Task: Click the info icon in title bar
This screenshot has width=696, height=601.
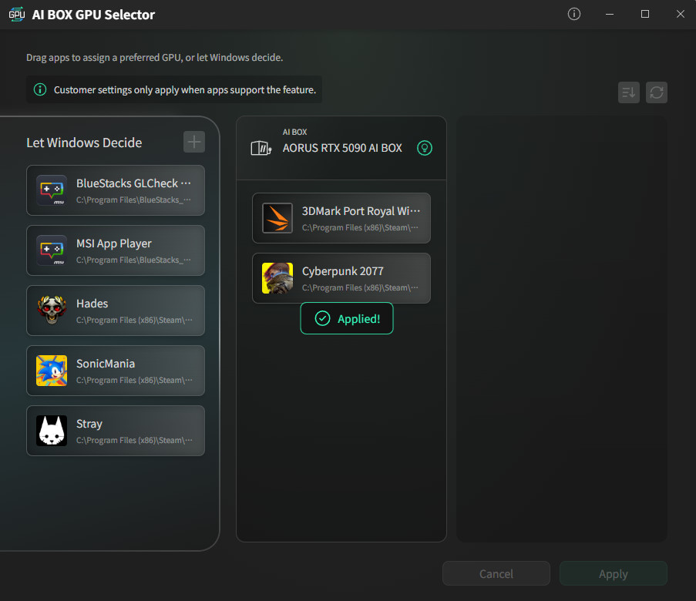Action: (573, 14)
